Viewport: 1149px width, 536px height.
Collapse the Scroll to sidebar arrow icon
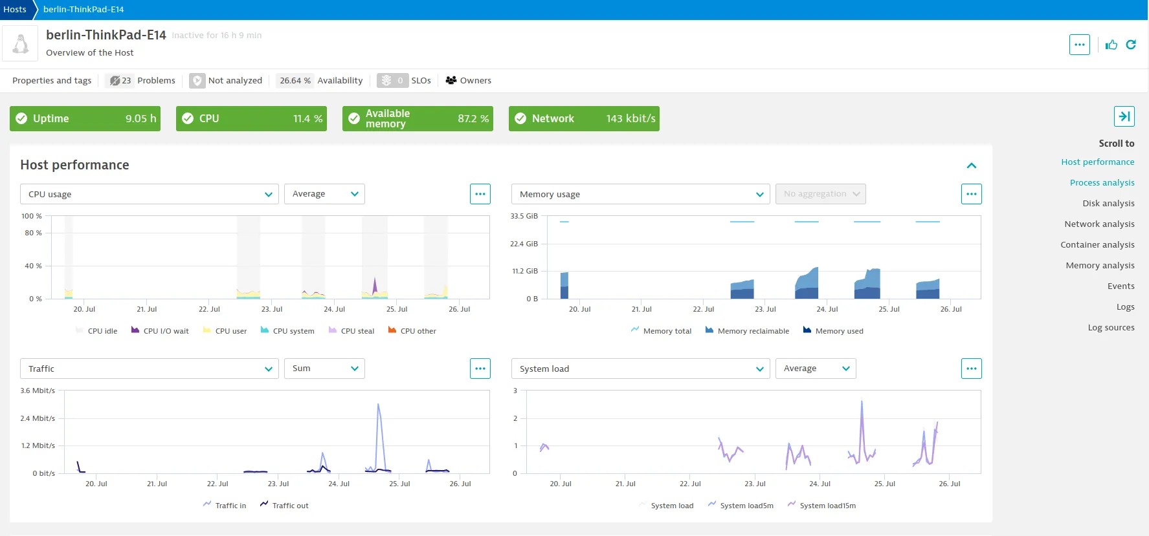(1124, 116)
